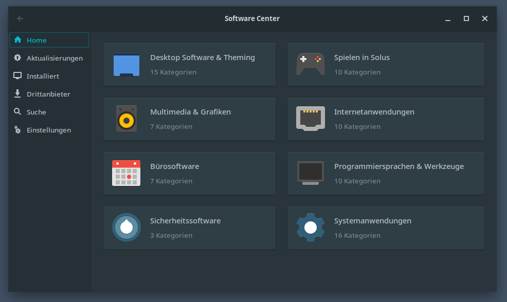
Task: Click the monitor icon next to Installiert
Action: pos(18,75)
